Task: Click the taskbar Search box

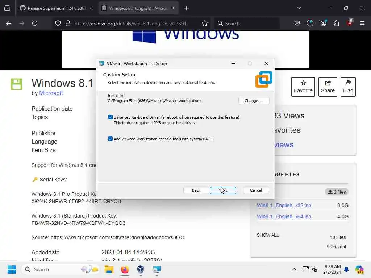Action: pos(60,269)
